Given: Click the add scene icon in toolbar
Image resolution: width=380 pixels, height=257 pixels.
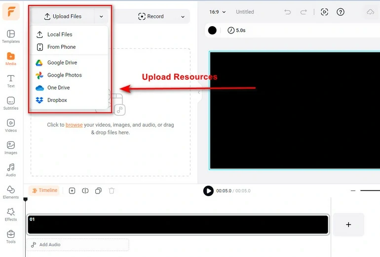Looking at the screenshot, I should pos(72,191).
